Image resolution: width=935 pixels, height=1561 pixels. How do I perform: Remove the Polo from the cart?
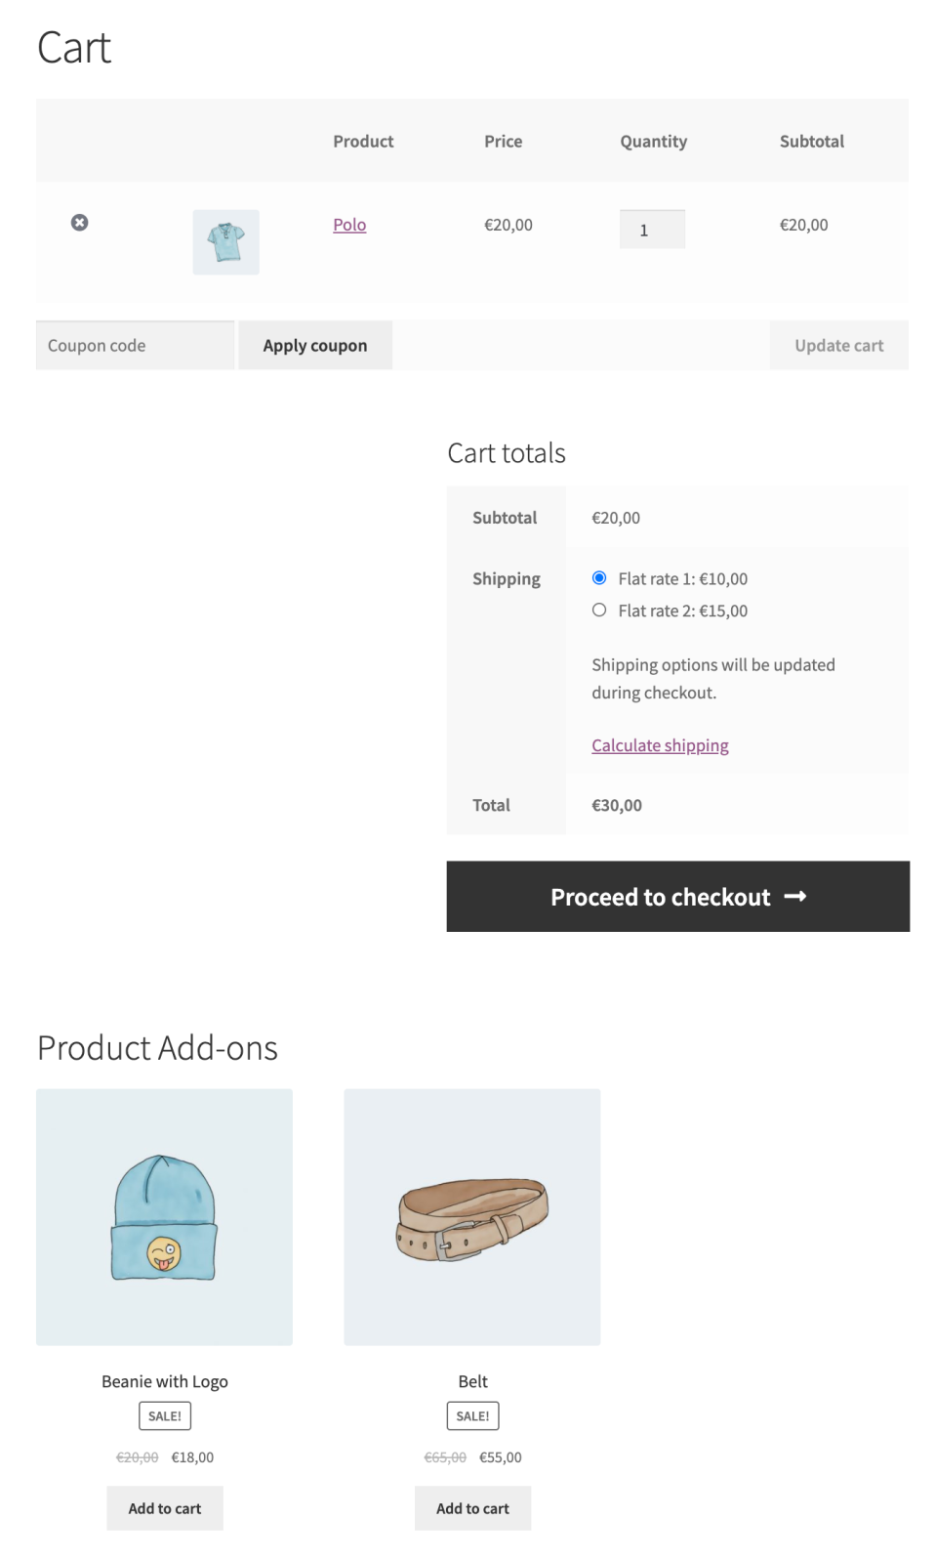79,222
